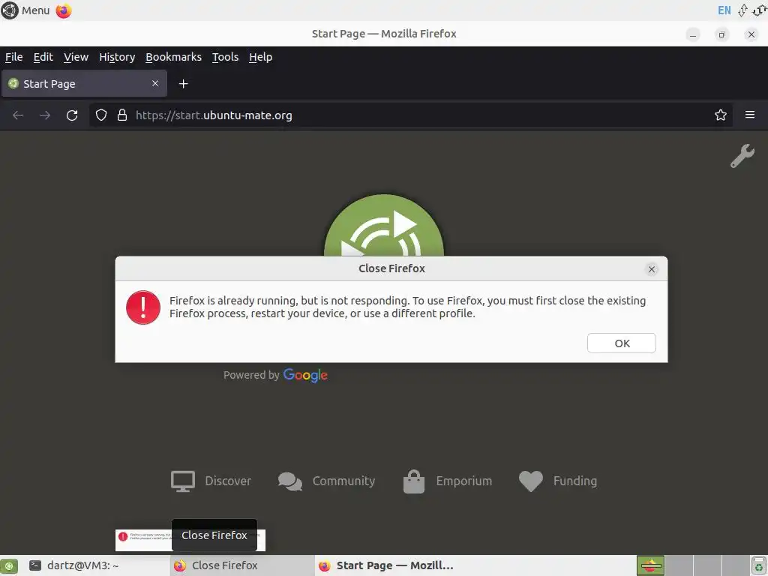Open the Community link
This screenshot has height=576, width=768.
(327, 481)
